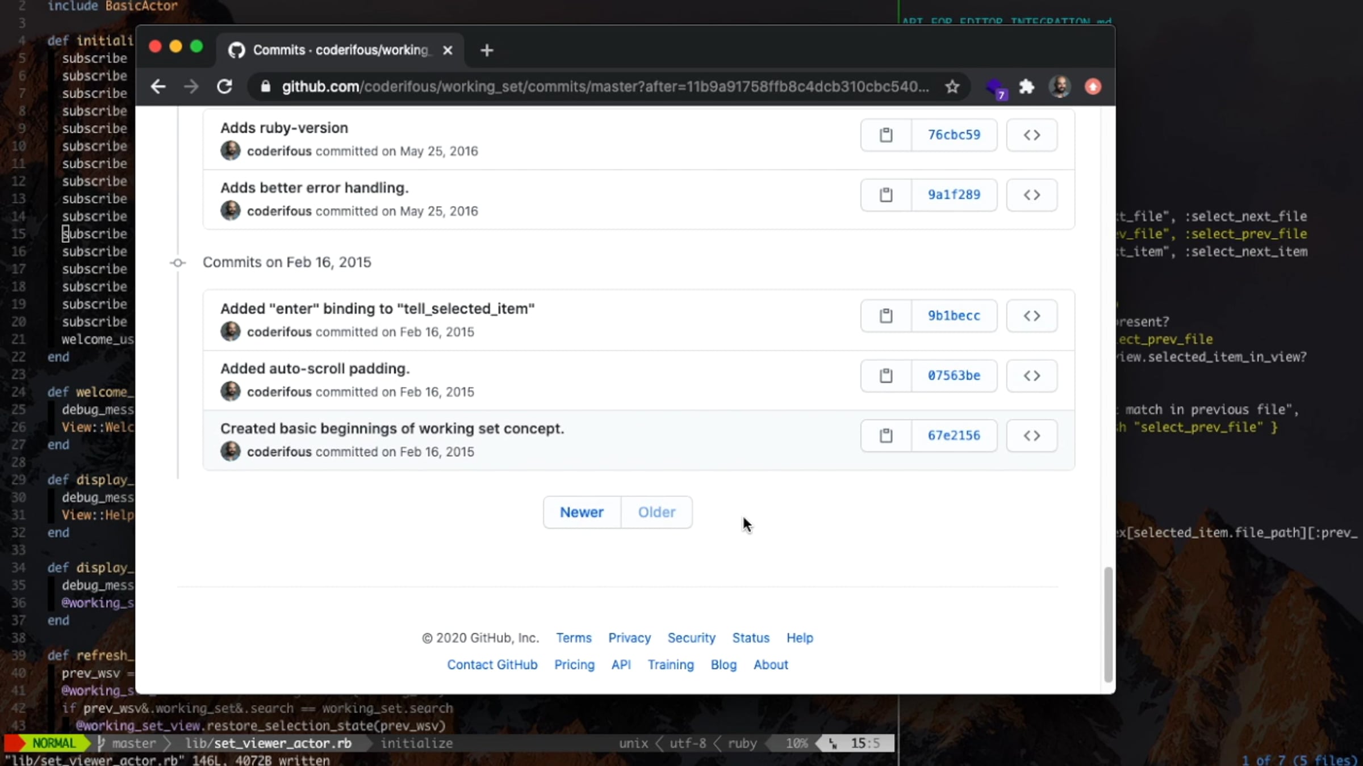Browse repository at commit 76cbc59
This screenshot has width=1363, height=766.
click(1031, 135)
